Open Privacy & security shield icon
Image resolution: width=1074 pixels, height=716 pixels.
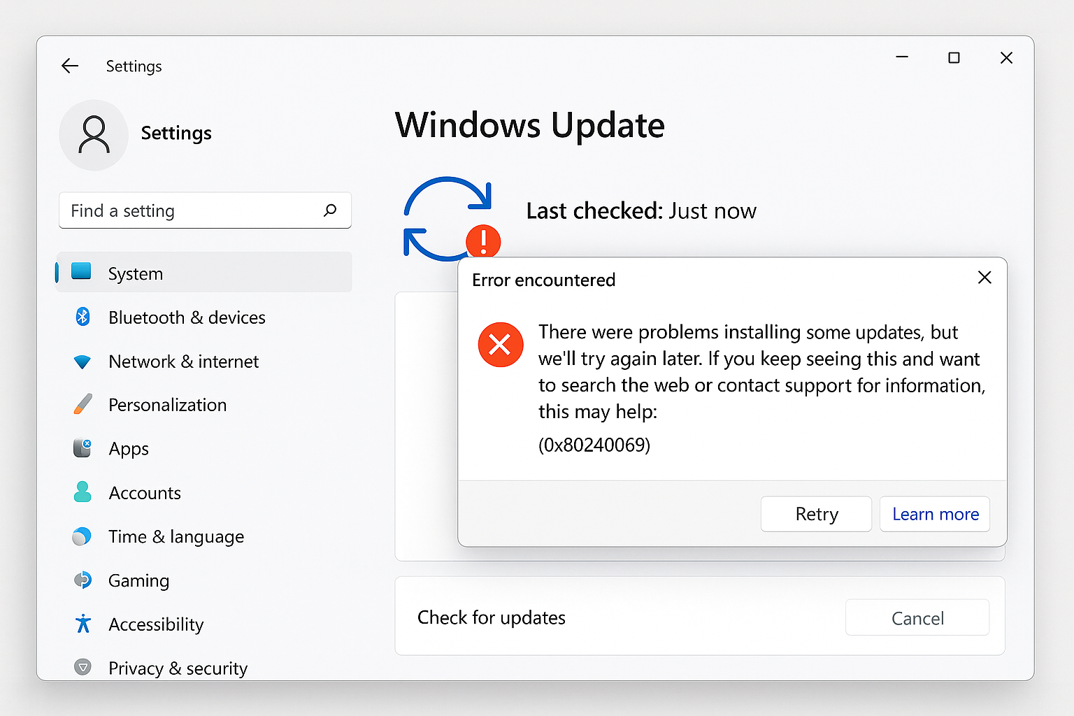[82, 667]
